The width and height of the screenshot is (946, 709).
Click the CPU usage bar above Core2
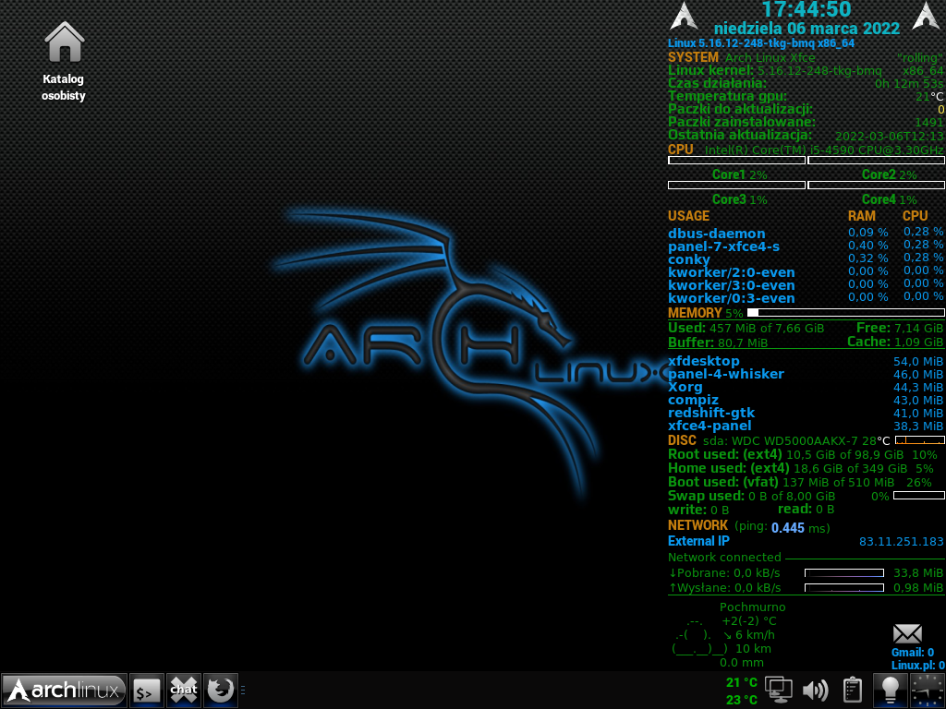pos(876,161)
